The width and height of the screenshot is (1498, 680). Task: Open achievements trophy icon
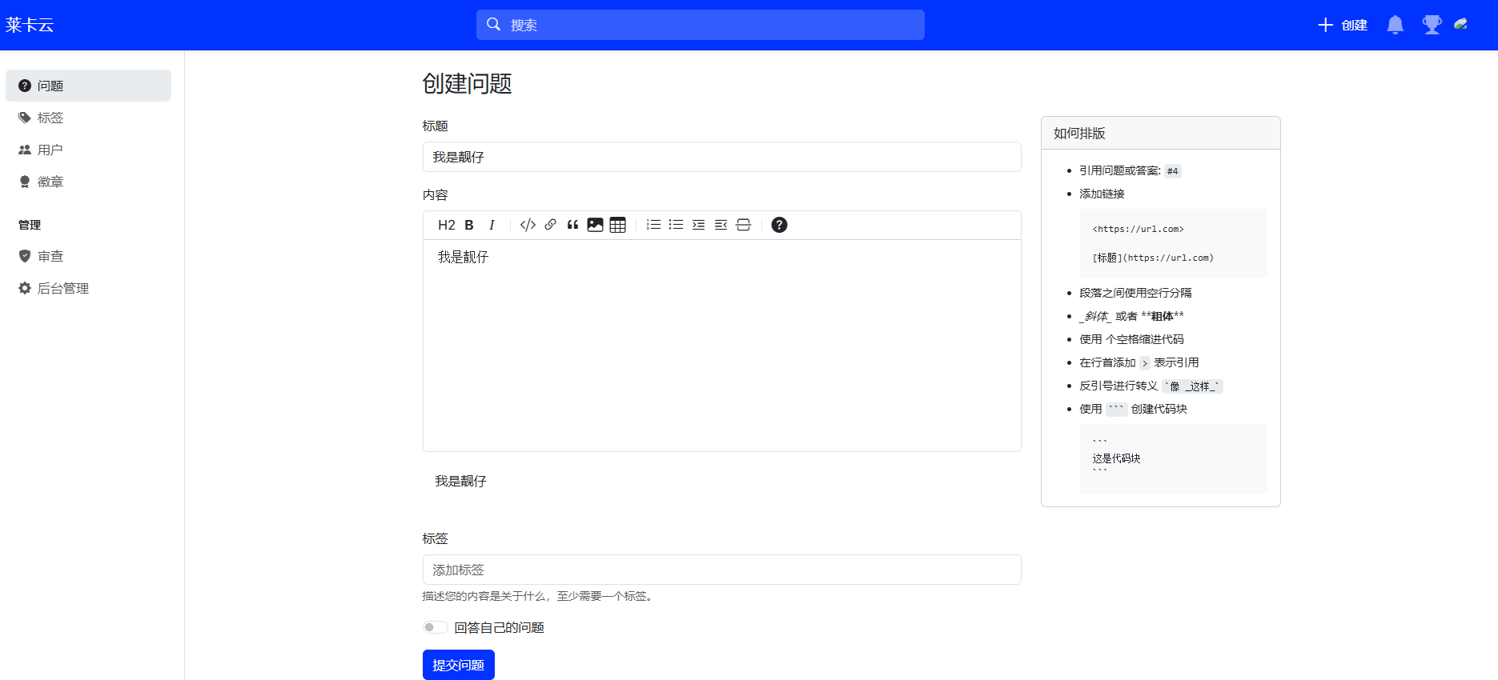tap(1432, 25)
